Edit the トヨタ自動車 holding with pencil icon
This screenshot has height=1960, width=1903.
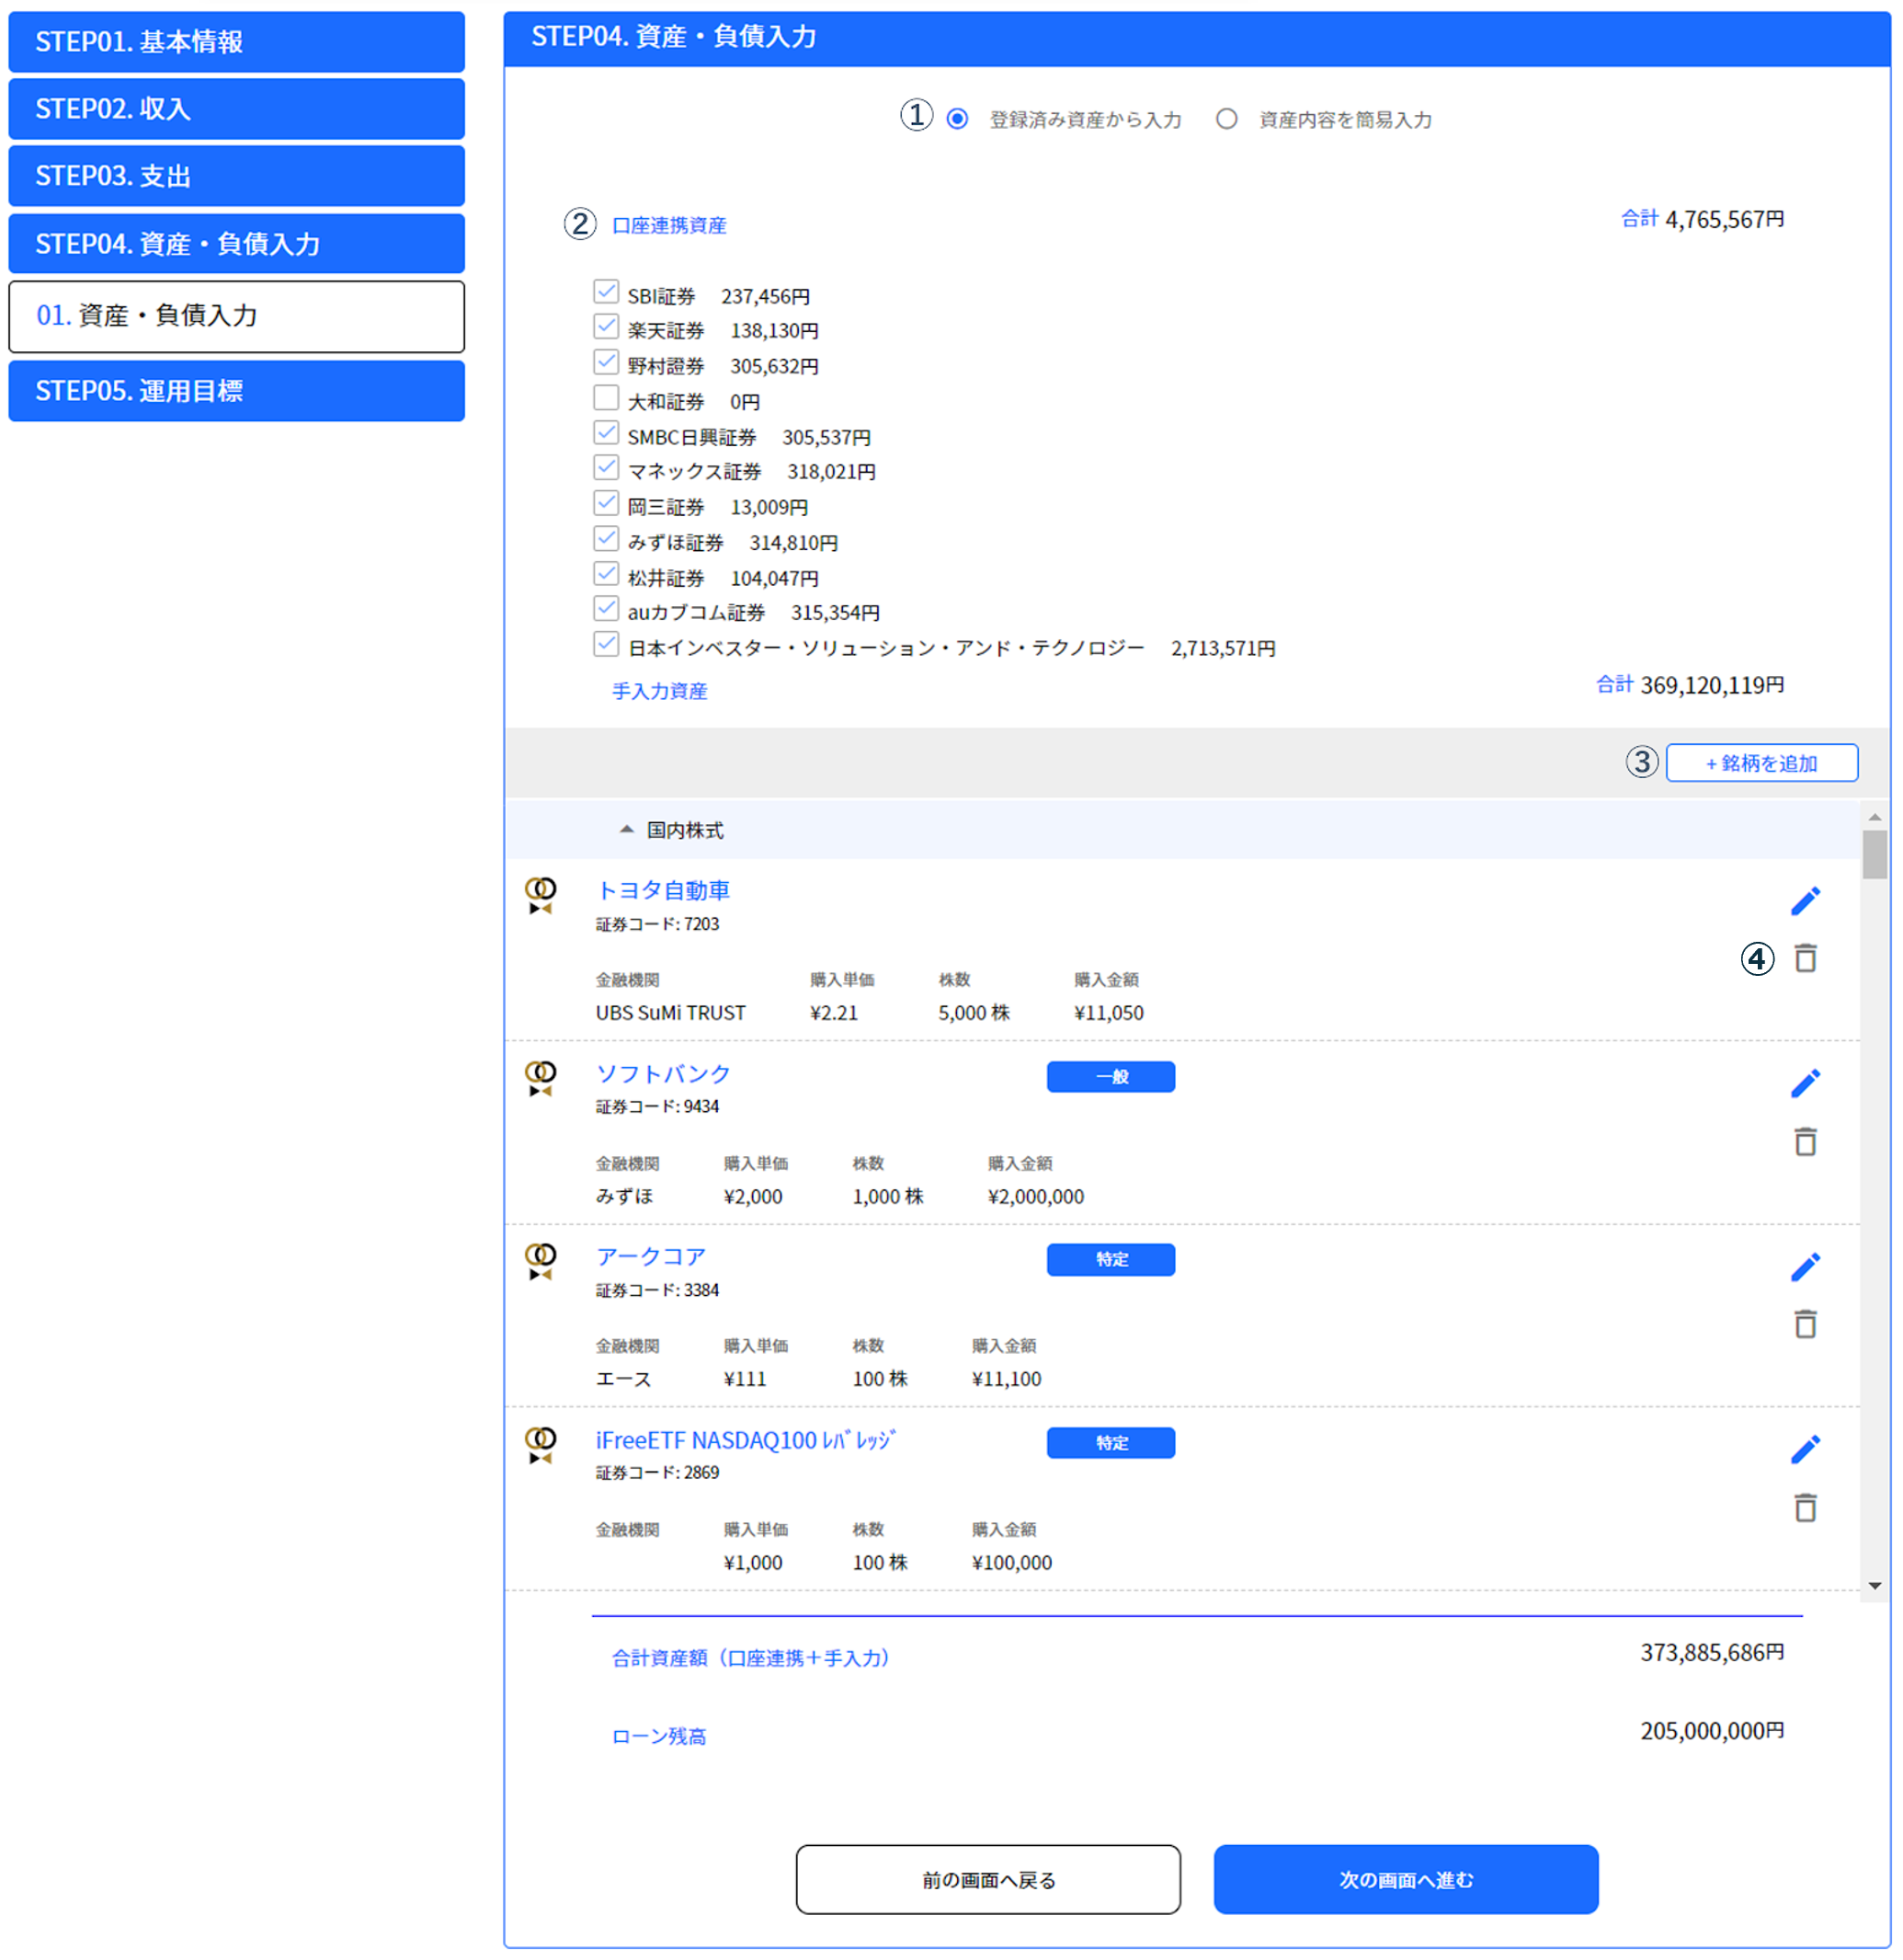tap(1805, 901)
